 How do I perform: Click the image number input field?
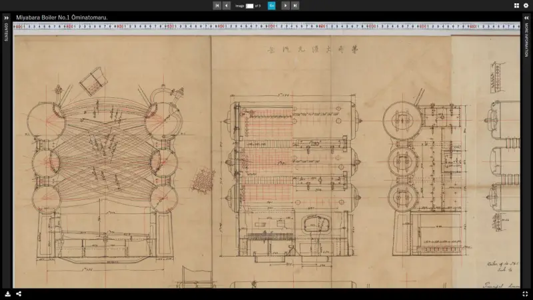[250, 5]
